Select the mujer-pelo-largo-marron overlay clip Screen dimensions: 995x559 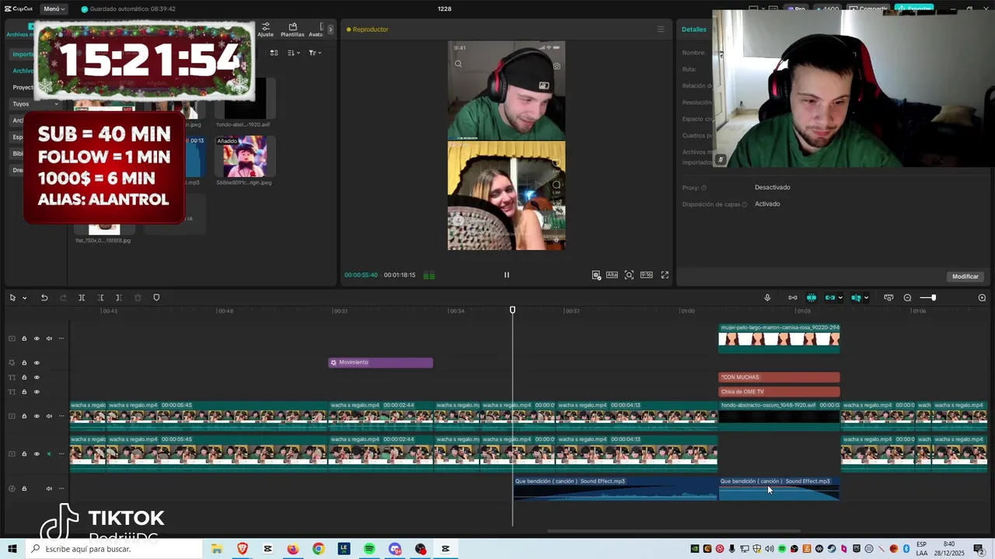[779, 339]
